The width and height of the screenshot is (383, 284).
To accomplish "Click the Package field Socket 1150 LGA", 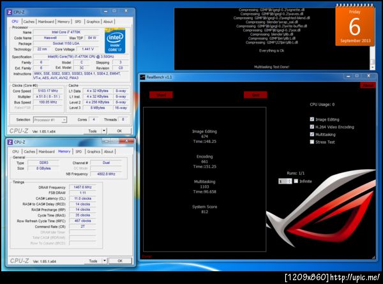I will [66, 43].
